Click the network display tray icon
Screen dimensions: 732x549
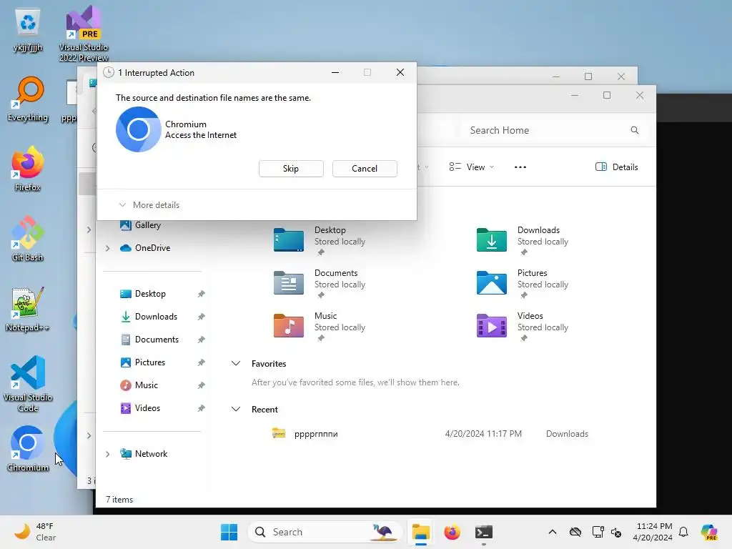pyautogui.click(x=598, y=532)
